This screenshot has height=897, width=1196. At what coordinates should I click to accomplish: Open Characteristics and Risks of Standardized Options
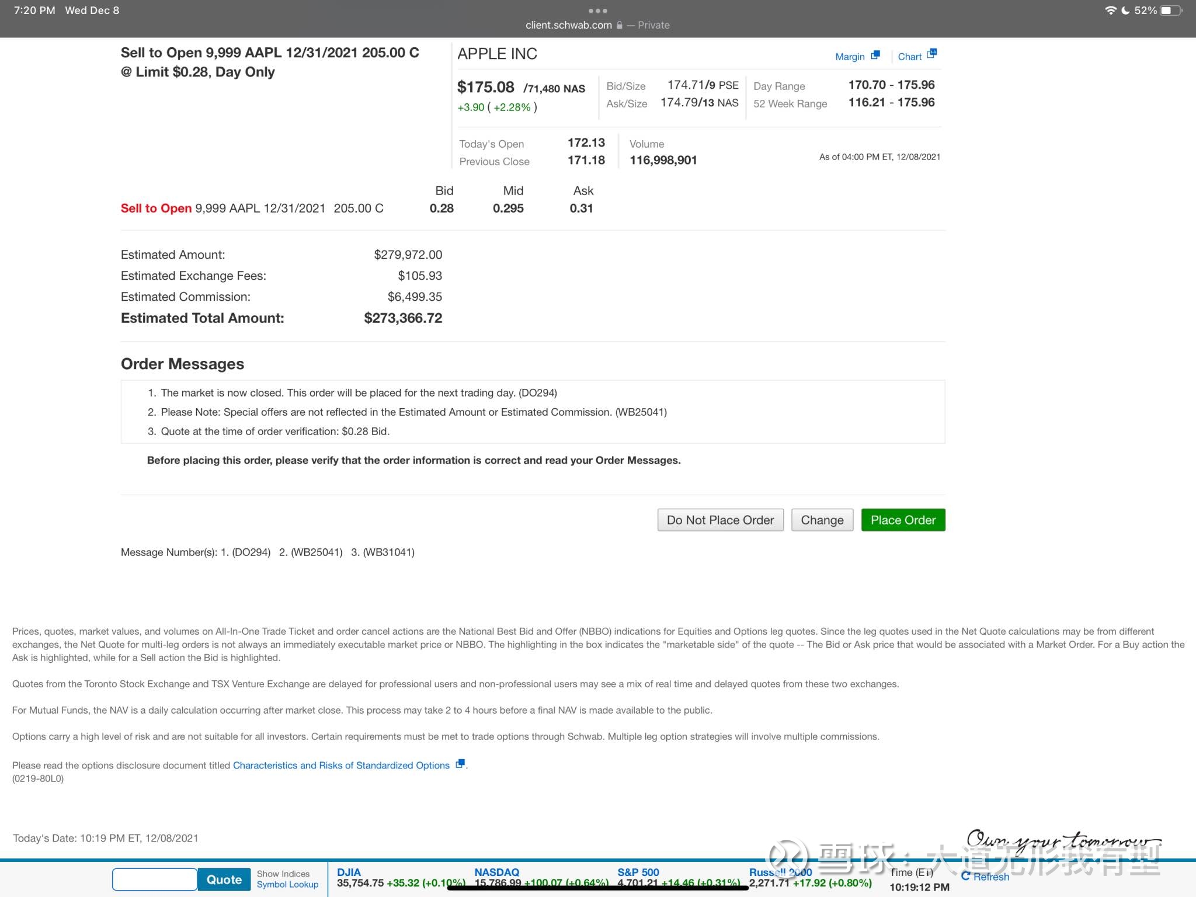click(x=341, y=765)
